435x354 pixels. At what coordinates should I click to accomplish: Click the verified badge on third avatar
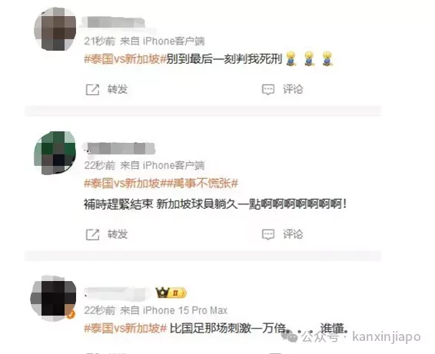(71, 315)
